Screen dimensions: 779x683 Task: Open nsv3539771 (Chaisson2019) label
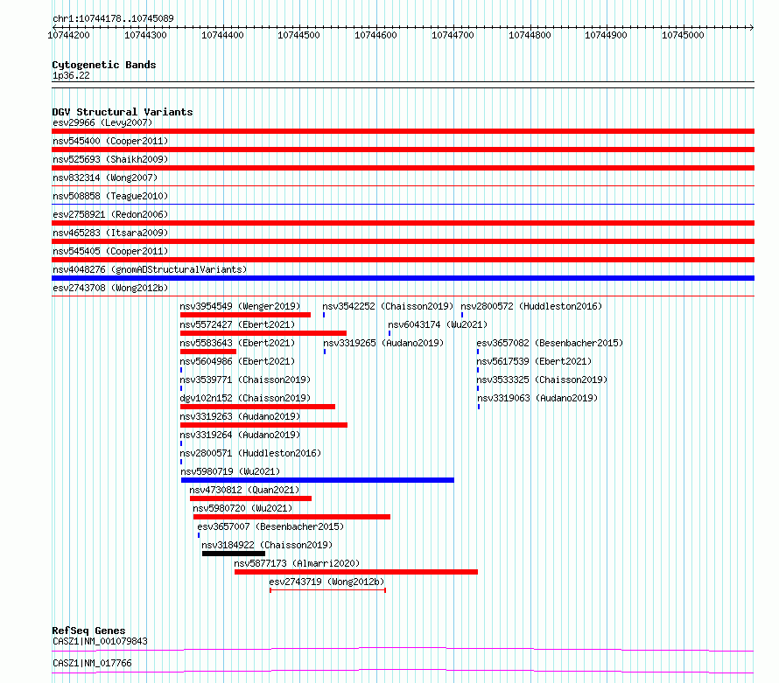point(245,380)
